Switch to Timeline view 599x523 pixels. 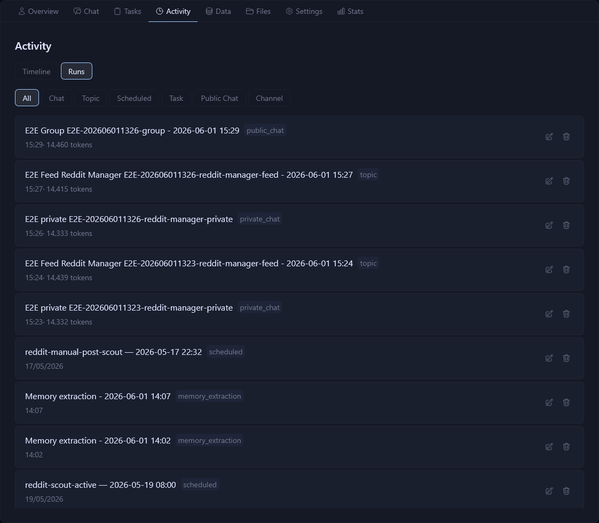tap(36, 72)
